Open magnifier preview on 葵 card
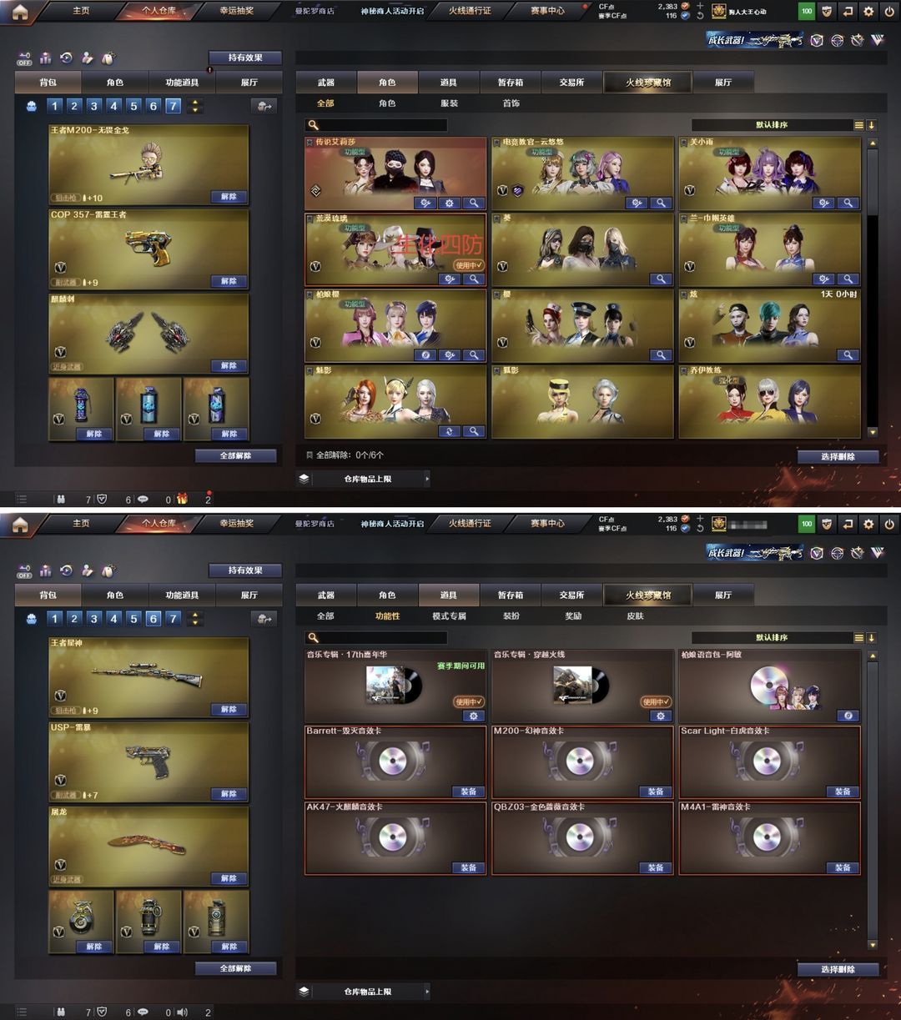The width and height of the screenshot is (901, 1020). [661, 279]
